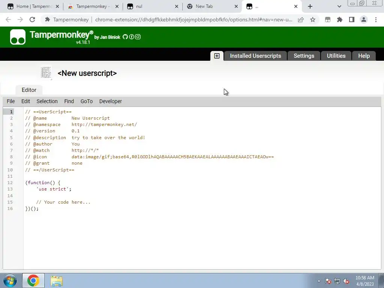Select the new userscript plus tab
Screen dimensions: 384x288
pyautogui.click(x=217, y=56)
